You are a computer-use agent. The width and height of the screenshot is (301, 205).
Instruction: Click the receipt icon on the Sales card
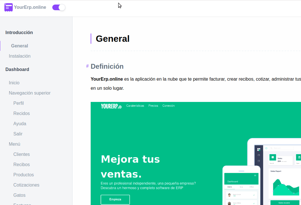[x=273, y=157]
